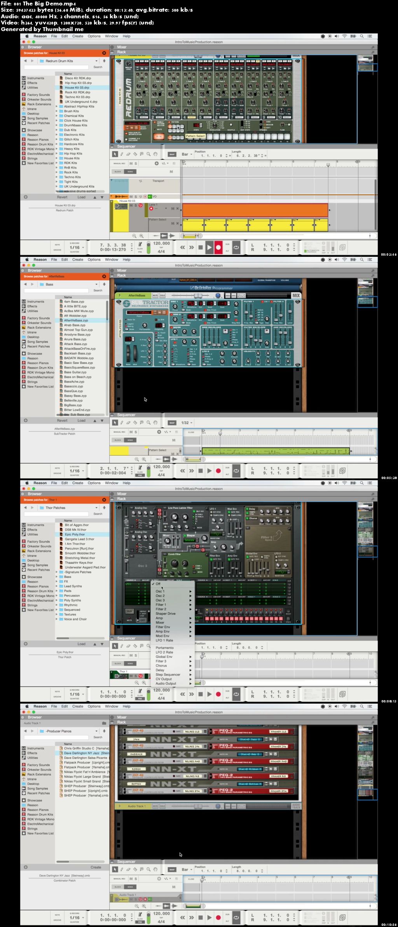Toggle BLOCK view in the AfterlifeBass frame sequencer

pos(118,440)
